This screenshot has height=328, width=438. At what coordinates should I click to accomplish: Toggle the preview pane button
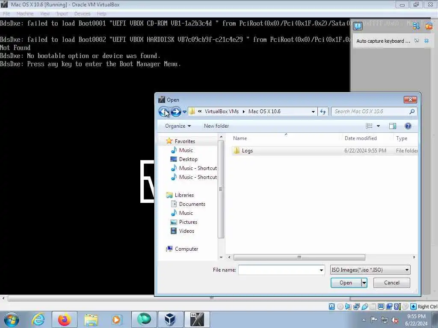(393, 126)
